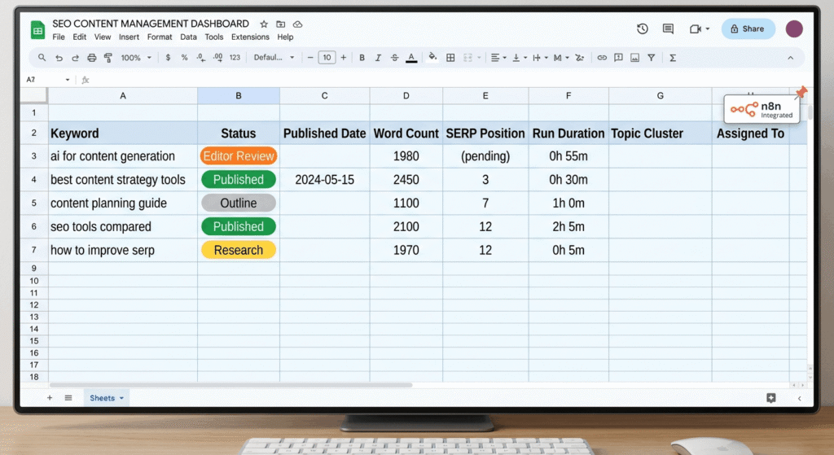The image size is (834, 455).
Task: Open version history clock icon
Action: [643, 28]
